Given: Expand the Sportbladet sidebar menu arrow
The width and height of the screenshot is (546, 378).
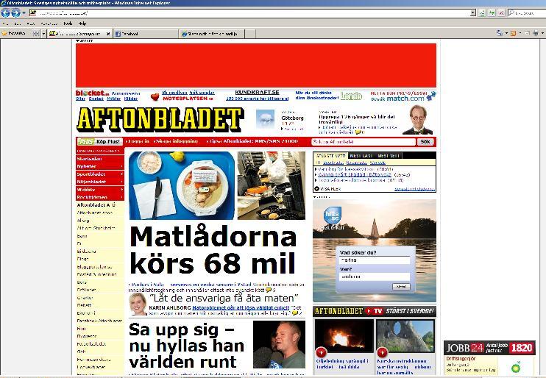Looking at the screenshot, I should click(121, 174).
